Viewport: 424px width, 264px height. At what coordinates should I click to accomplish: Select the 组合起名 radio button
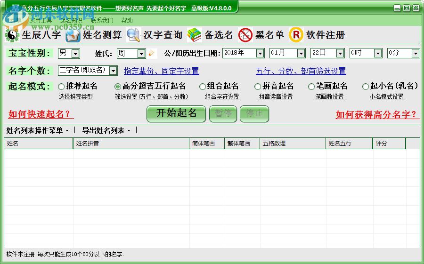click(203, 87)
